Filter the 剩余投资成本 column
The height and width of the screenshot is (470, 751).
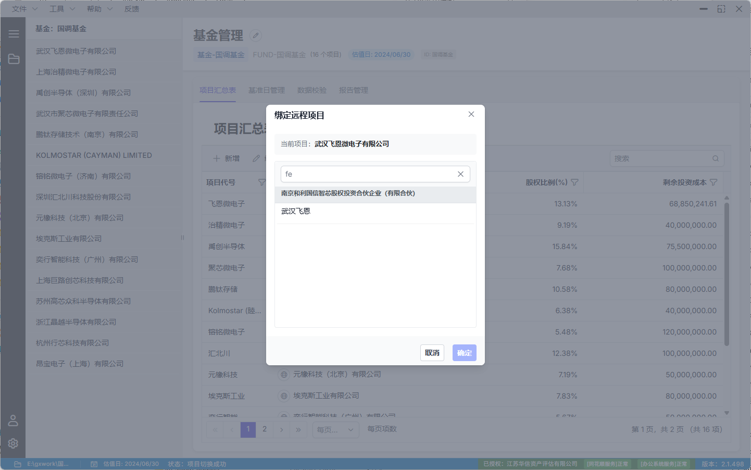point(714,182)
